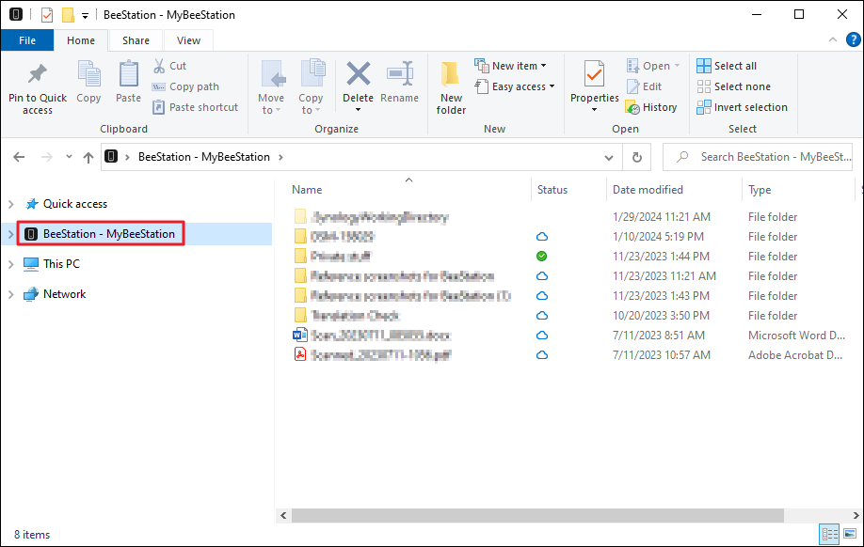Open Properties dropdown arrow
This screenshot has height=547, width=864.
tap(595, 110)
